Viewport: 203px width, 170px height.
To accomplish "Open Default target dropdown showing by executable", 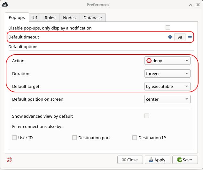I will coord(168,86).
